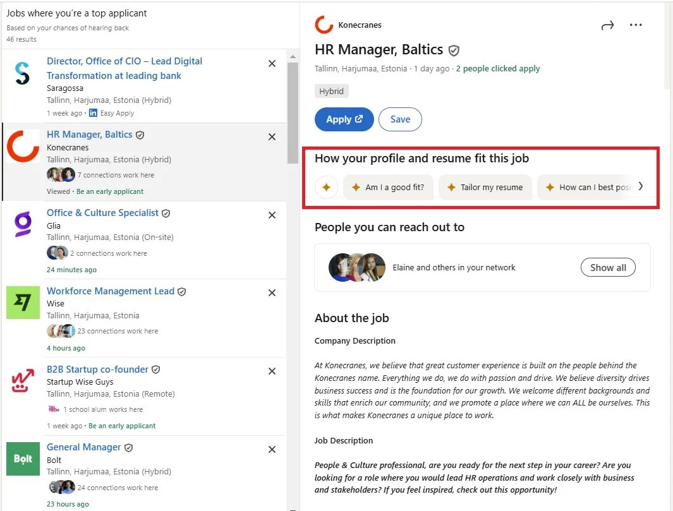Dismiss the General Manager job at Bolt
This screenshot has height=511, width=673.
click(272, 449)
